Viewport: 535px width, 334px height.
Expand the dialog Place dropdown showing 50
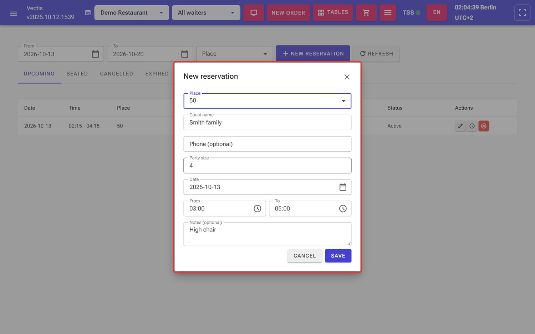[267, 101]
